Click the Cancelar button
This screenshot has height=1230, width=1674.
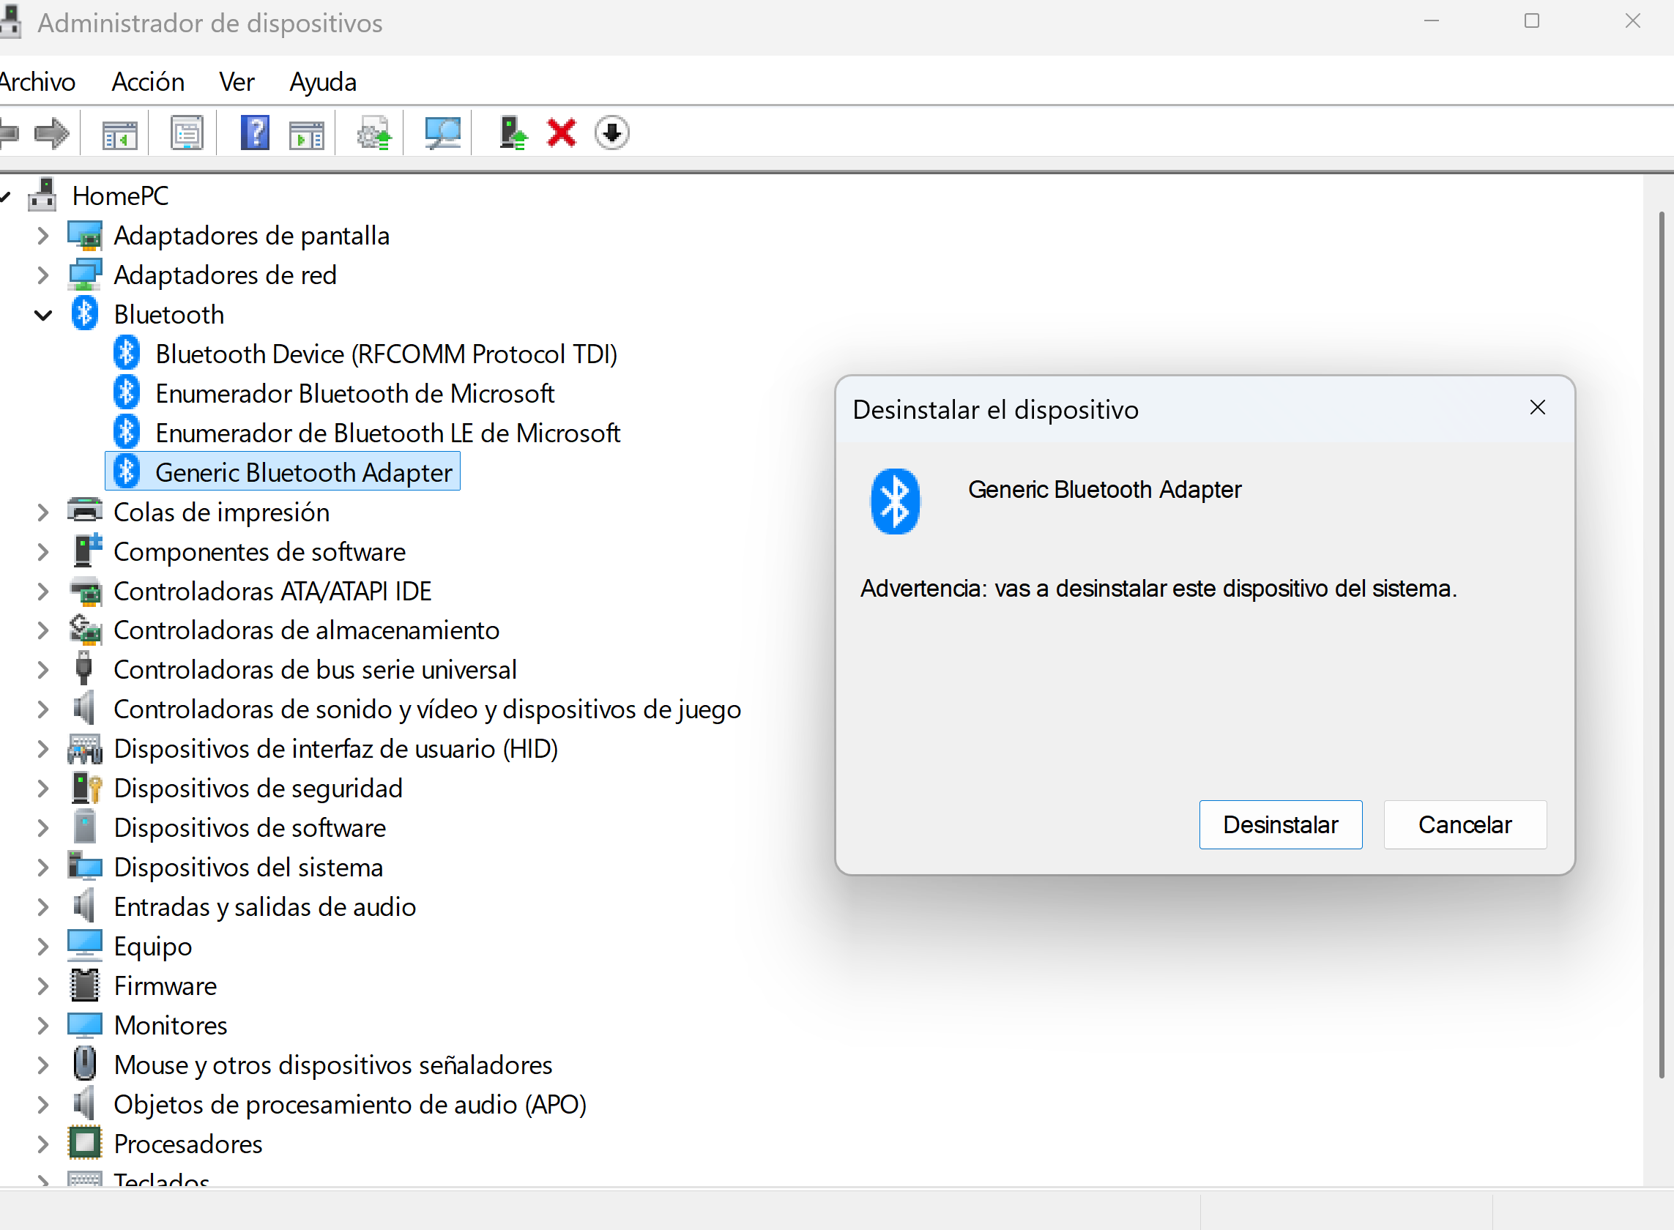pyautogui.click(x=1465, y=825)
